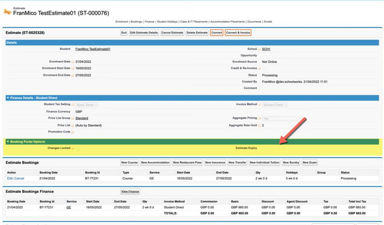The height and width of the screenshot is (225, 384).
Task: Click help icon next to Promotion Code
Action: (x=73, y=132)
